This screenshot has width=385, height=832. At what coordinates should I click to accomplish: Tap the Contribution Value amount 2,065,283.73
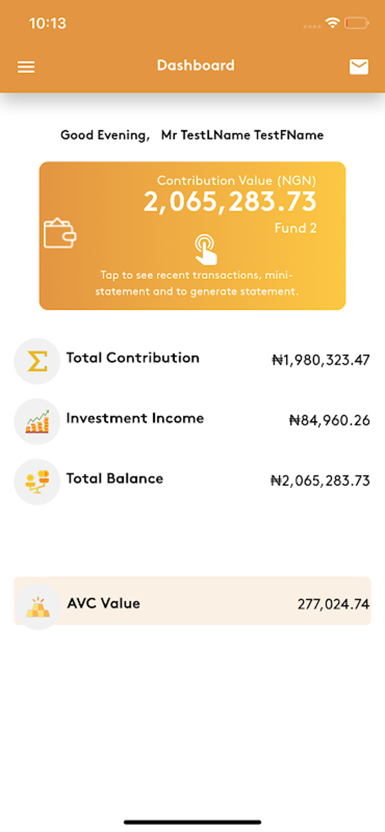(230, 201)
